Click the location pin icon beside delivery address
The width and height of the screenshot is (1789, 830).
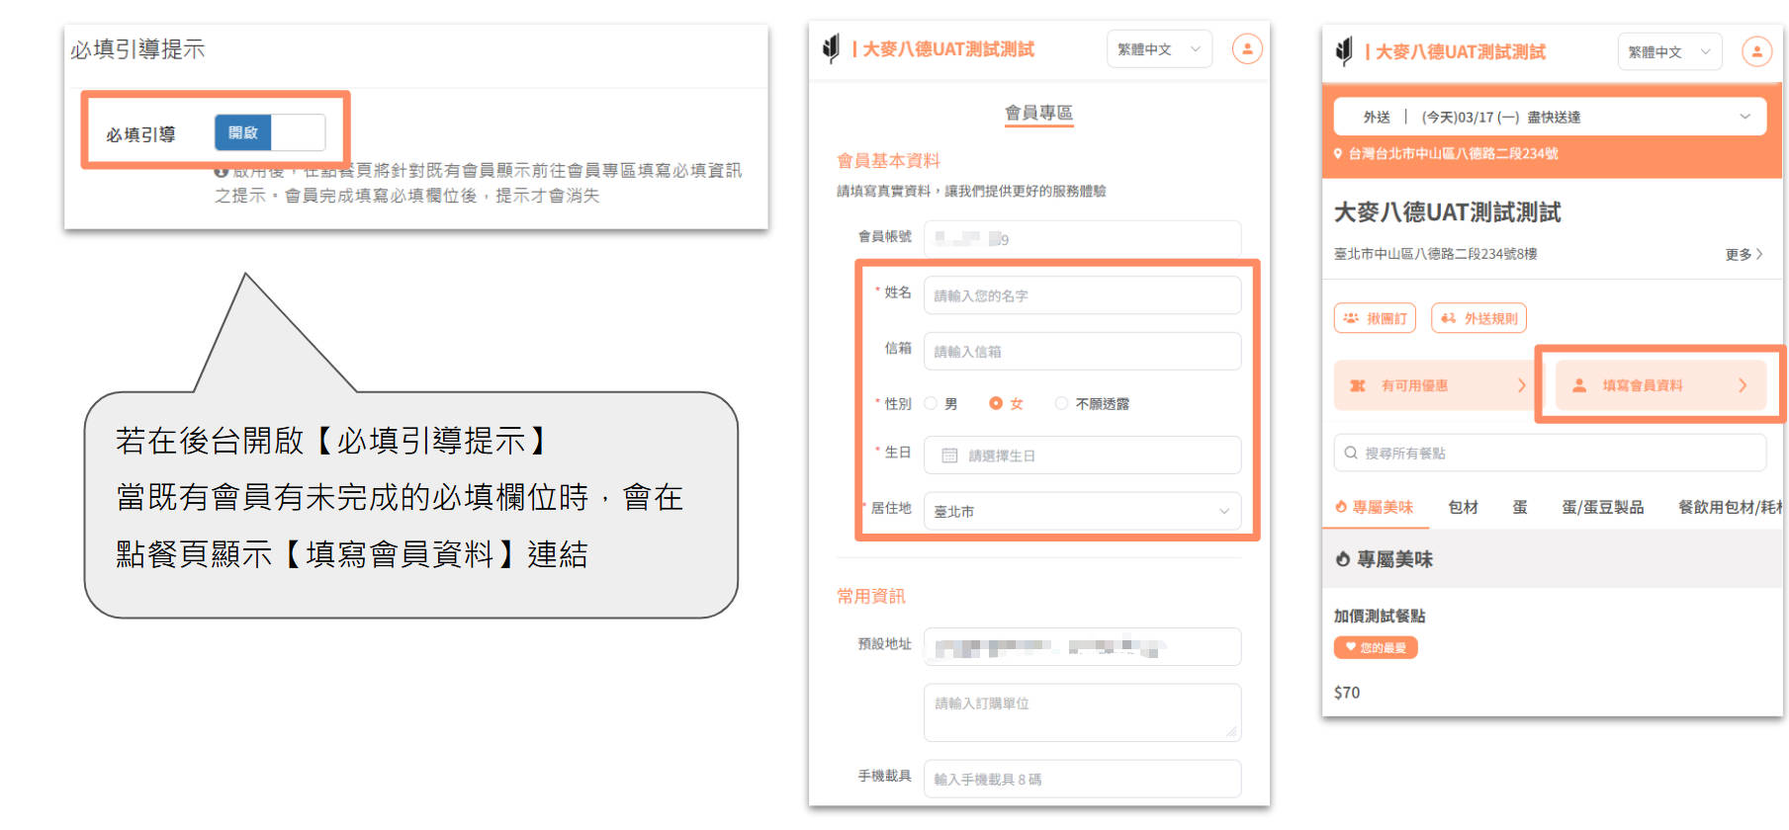coord(1338,154)
